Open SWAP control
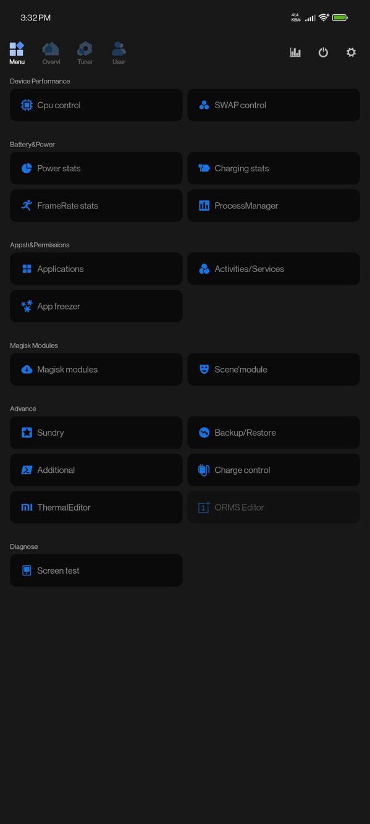Viewport: 370px width, 824px height. (274, 105)
